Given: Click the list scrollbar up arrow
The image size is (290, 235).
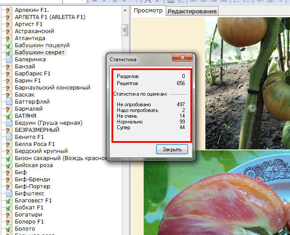Looking at the screenshot, I should tap(125, 10).
